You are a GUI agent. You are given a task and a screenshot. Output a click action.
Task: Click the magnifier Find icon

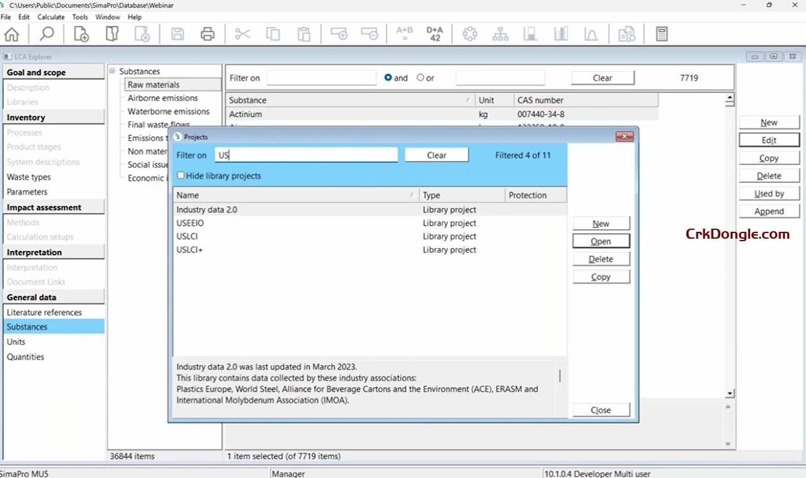46,34
